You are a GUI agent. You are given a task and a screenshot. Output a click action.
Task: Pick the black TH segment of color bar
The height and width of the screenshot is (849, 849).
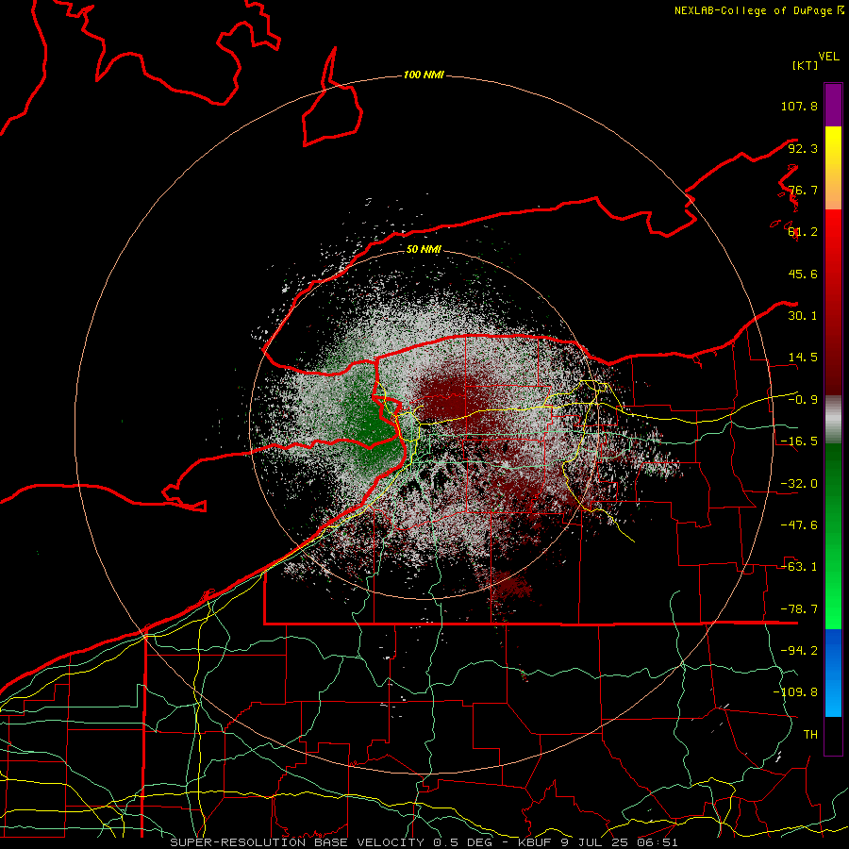833,735
